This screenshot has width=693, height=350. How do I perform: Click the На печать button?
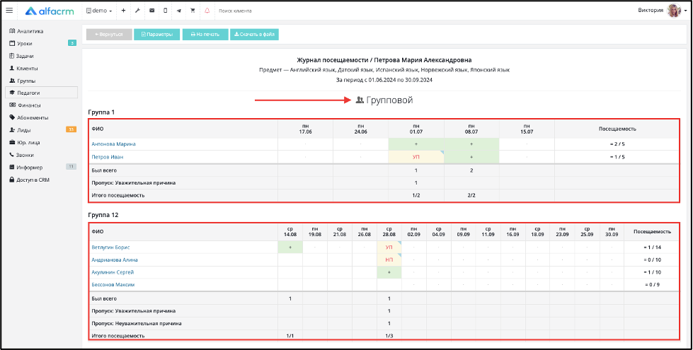[205, 35]
